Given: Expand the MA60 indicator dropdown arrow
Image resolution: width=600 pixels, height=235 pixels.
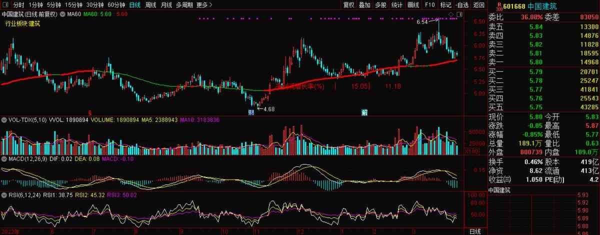Looking at the screenshot, I should (x=62, y=14).
